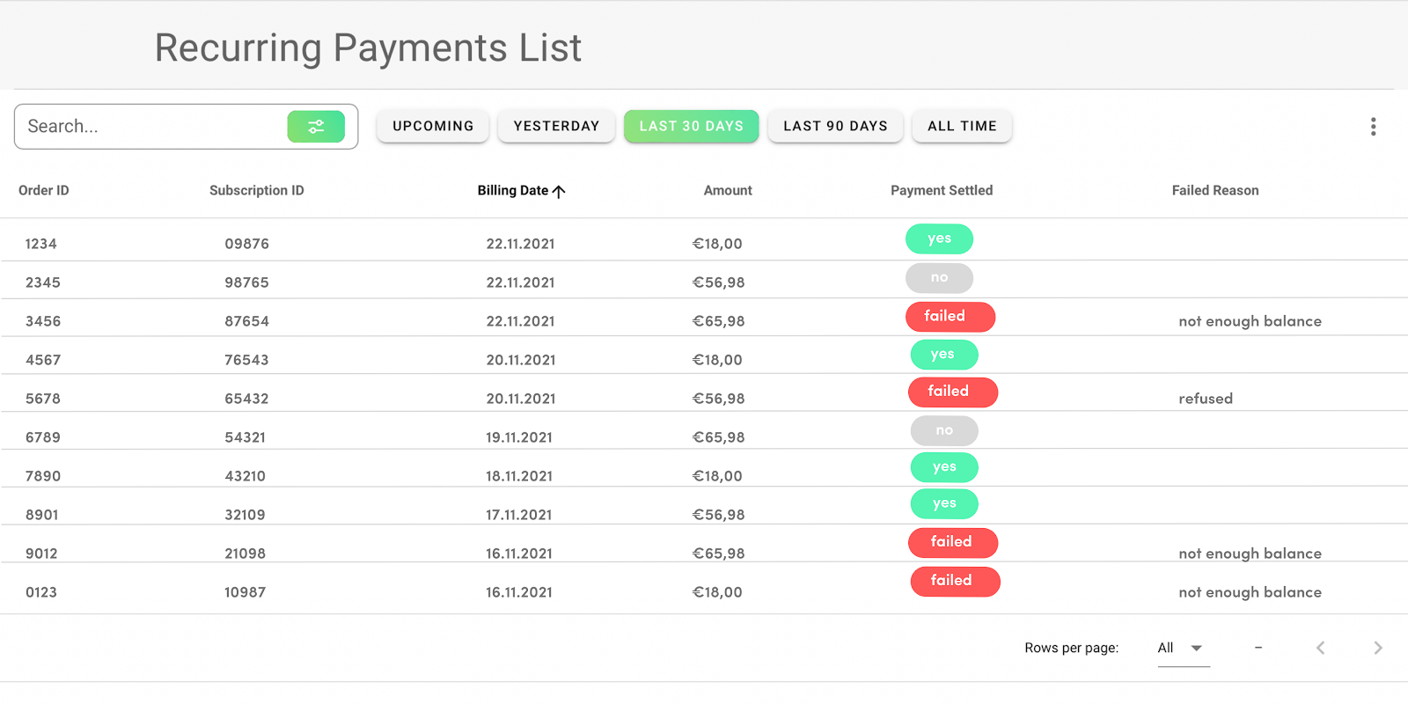Click the Recurring Payments List heading
The width and height of the screenshot is (1408, 704).
tap(368, 48)
